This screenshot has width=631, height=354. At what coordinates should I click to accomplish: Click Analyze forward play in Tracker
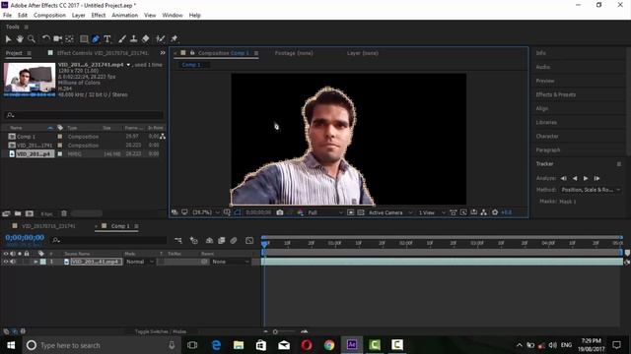coord(586,178)
